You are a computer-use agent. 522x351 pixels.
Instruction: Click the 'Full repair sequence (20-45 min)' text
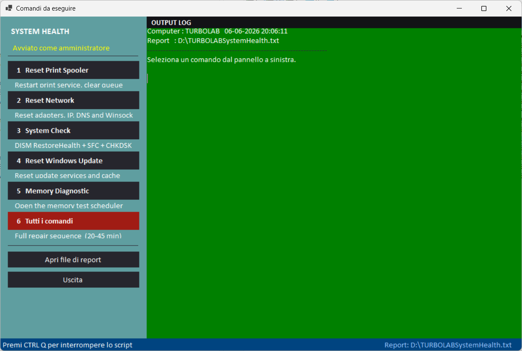68,235
